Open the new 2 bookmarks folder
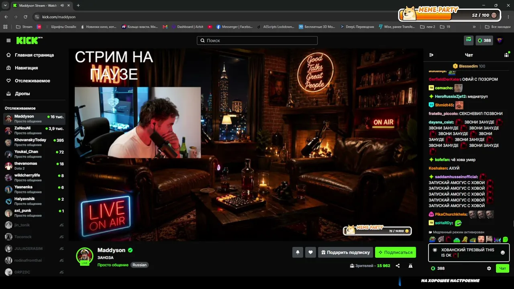This screenshot has height=289, width=514. [x=428, y=27]
